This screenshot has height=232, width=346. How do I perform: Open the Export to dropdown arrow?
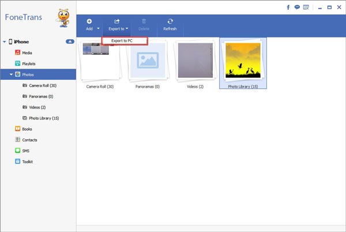[127, 28]
